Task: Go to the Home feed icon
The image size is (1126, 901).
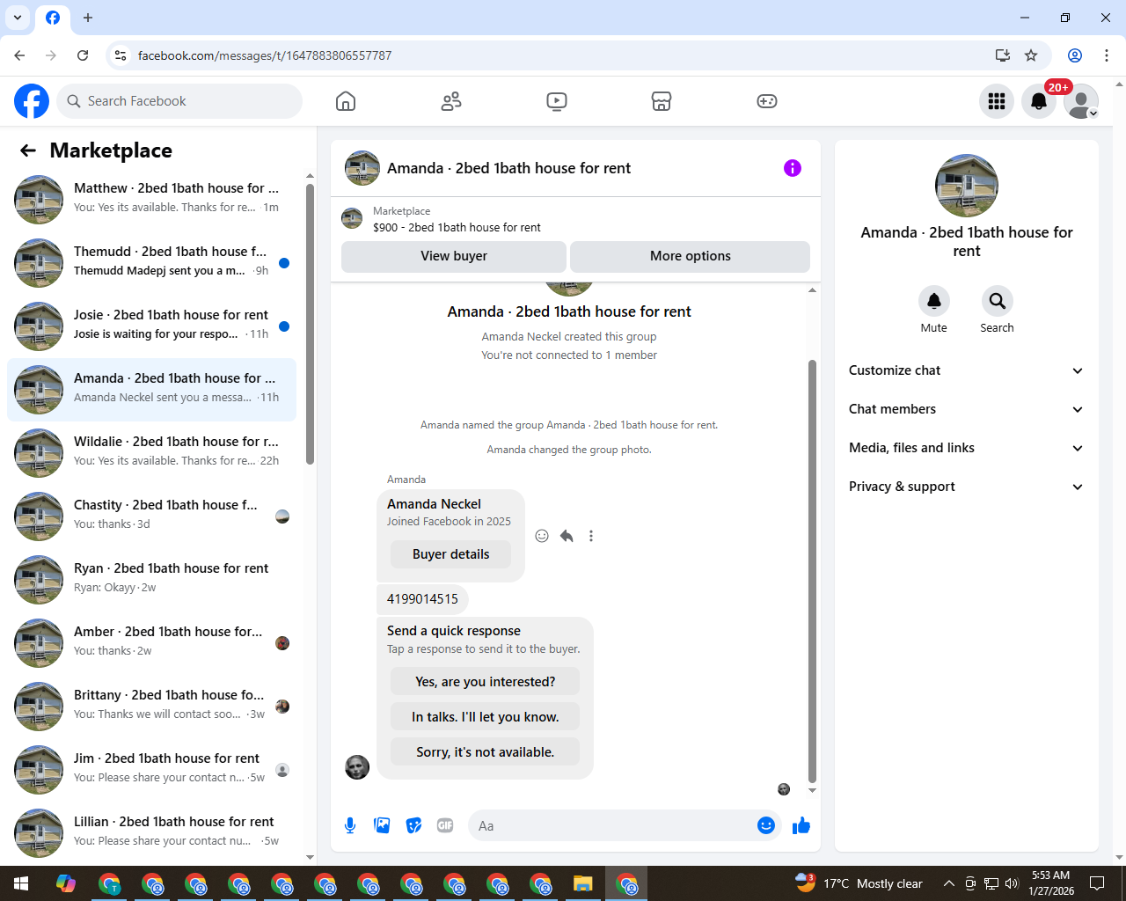Action: (346, 101)
